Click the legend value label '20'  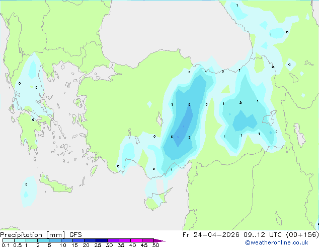tap(86, 245)
